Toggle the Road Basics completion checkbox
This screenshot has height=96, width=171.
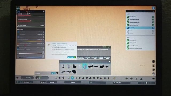153,17
